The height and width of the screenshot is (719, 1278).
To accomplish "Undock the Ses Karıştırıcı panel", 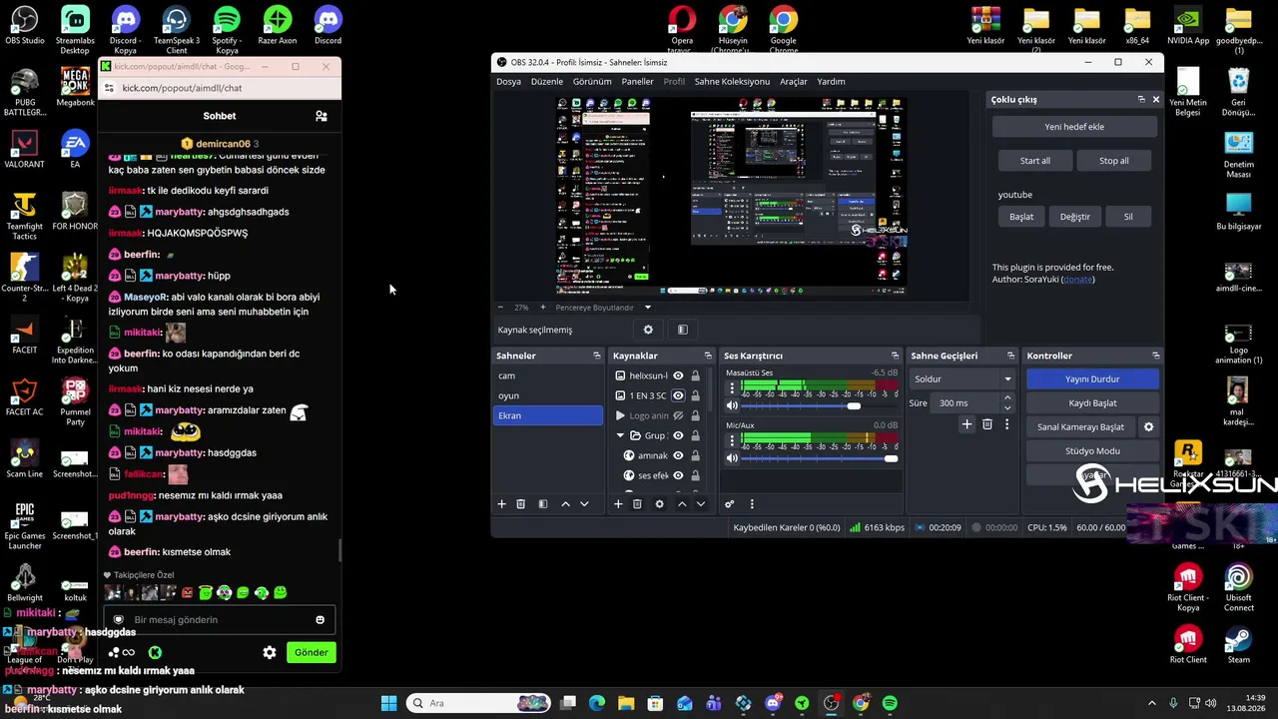I will [895, 356].
